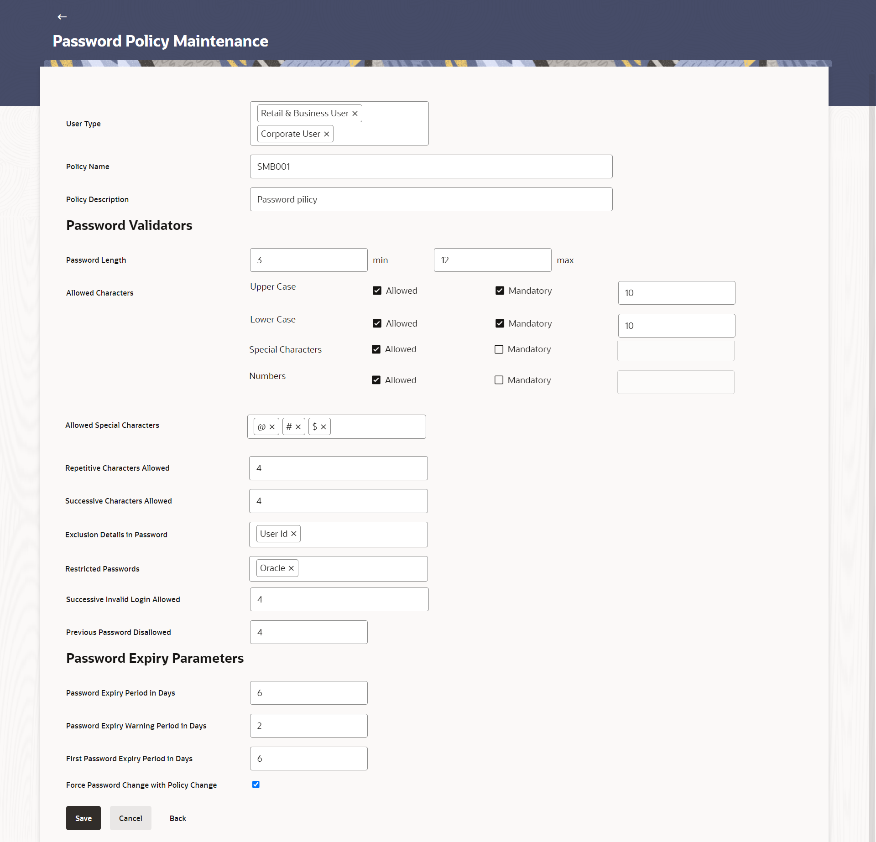Screen dimensions: 876x842
Task: Uncheck Upper Case Allowed checkbox
Action: point(377,291)
